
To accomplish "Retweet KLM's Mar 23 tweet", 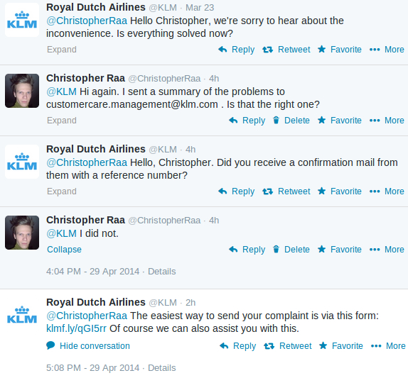I will tap(286, 50).
